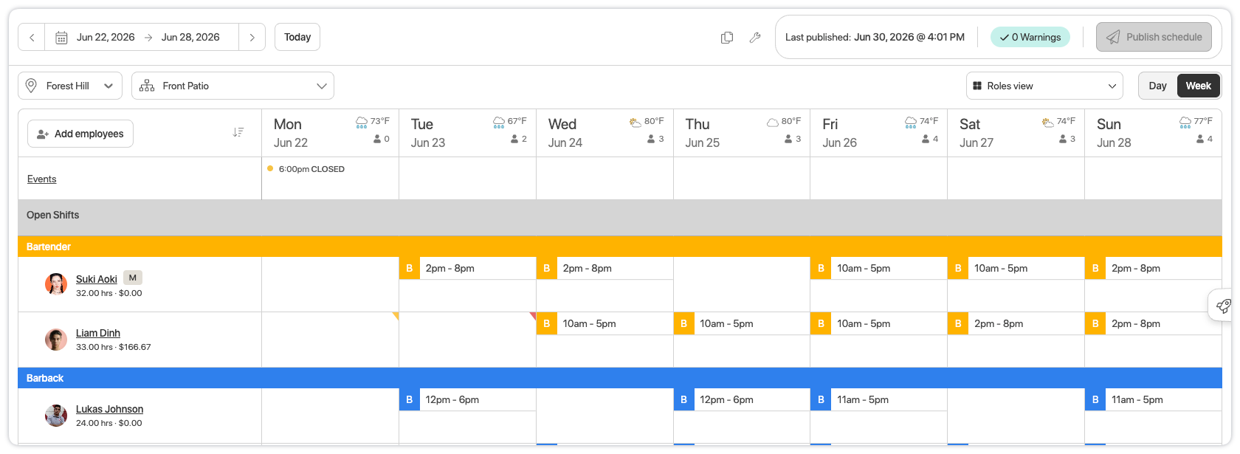Open Suki Aoki's Sunday 2pm - 8pm shift
This screenshot has height=454, width=1240.
(x=1153, y=268)
